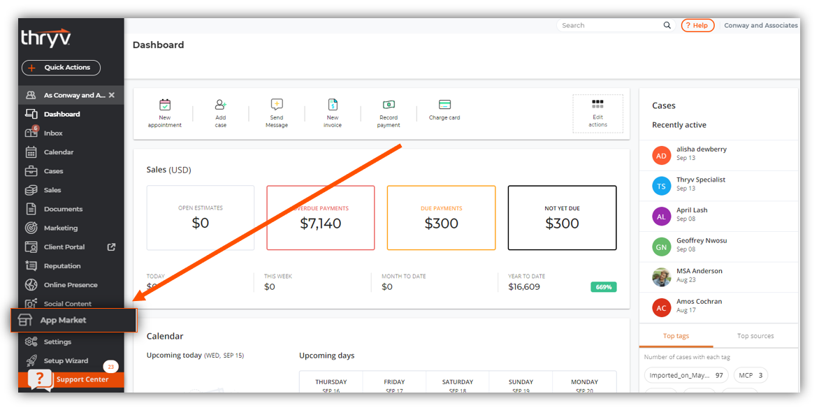
Task: Click the Help button
Action: pos(697,25)
